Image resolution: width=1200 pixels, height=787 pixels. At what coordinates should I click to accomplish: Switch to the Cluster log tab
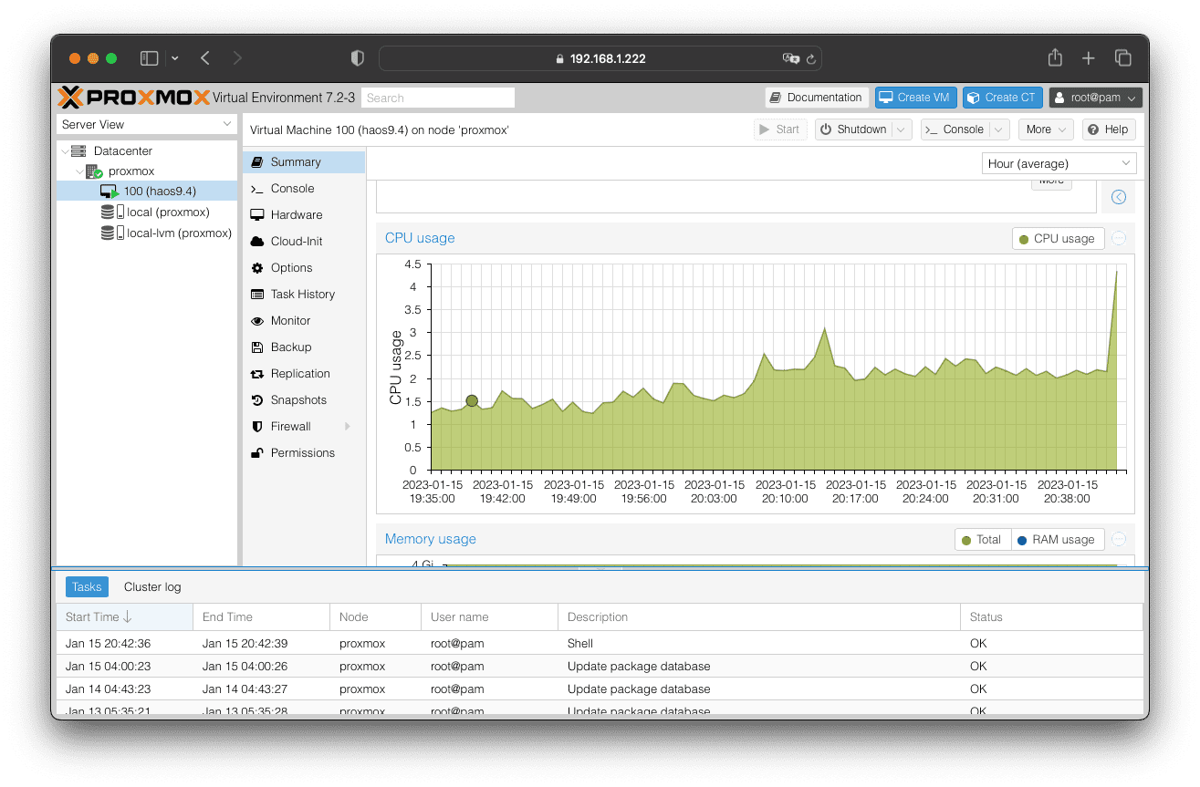(x=152, y=587)
